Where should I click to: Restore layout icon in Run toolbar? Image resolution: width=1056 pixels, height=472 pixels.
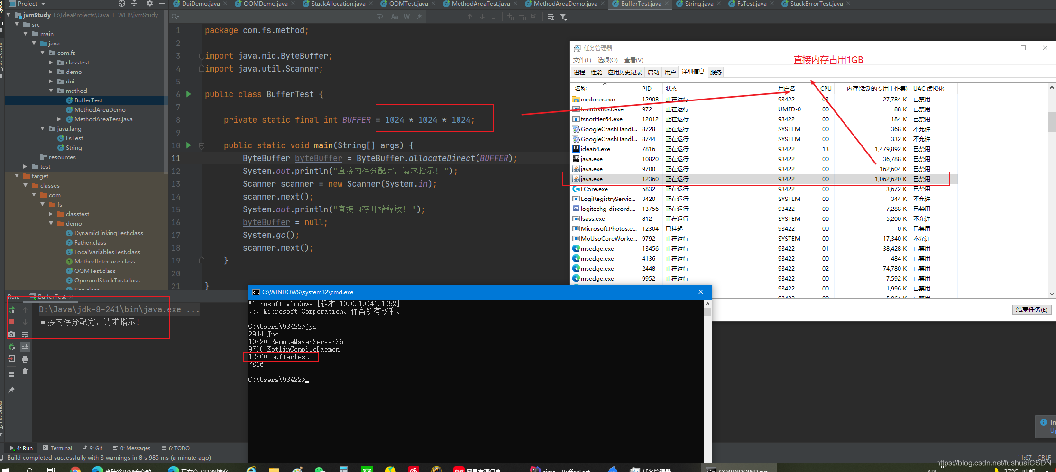(12, 374)
